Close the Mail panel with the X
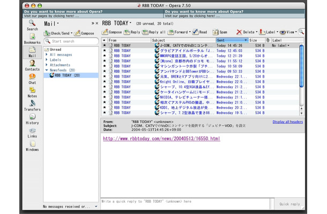This screenshot has height=214, width=327. (x=97, y=24)
